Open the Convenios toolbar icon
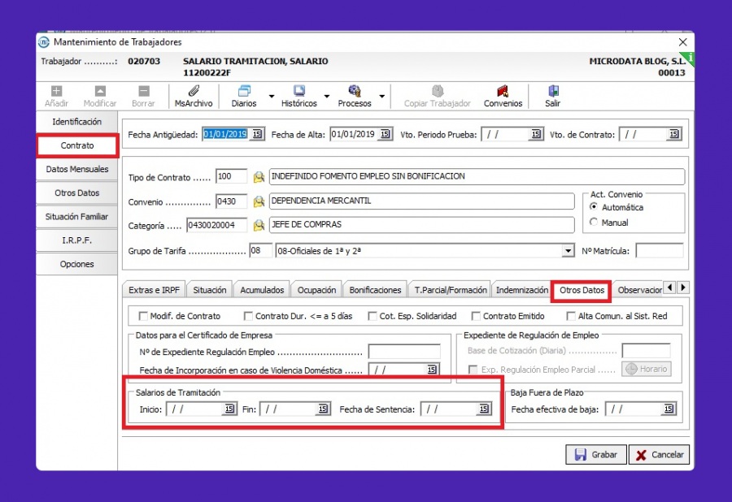The width and height of the screenshot is (732, 502). click(503, 90)
